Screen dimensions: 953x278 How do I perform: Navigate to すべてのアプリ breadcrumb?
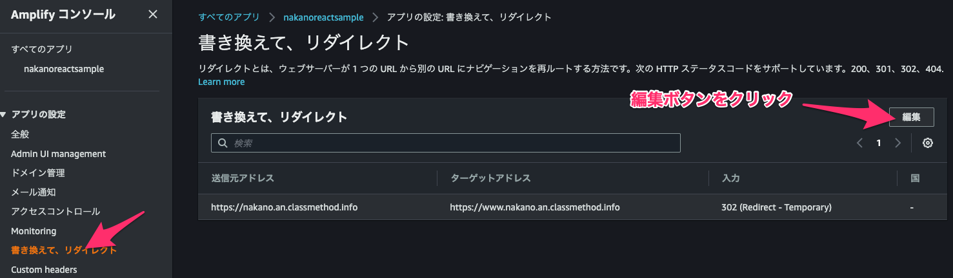tap(228, 17)
